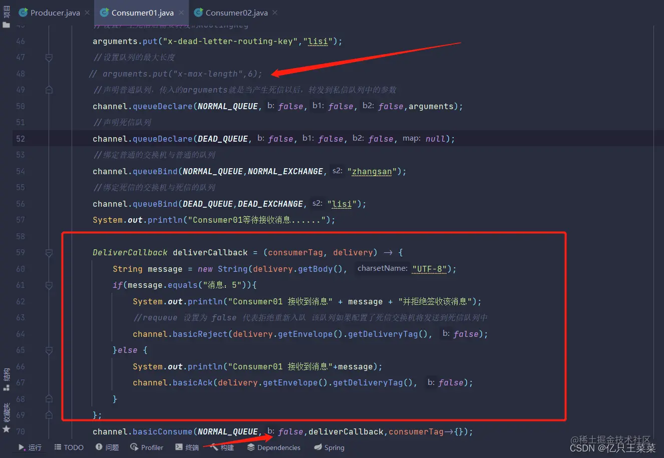This screenshot has width=664, height=458.
Task: Click the "UTF-8" charset string
Action: [429, 269]
